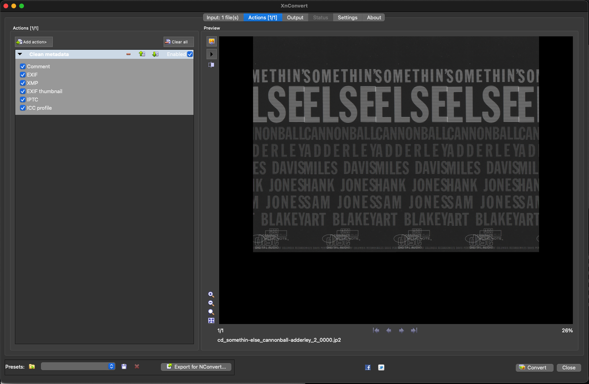
Task: Zoom out of the preview image
Action: (211, 303)
